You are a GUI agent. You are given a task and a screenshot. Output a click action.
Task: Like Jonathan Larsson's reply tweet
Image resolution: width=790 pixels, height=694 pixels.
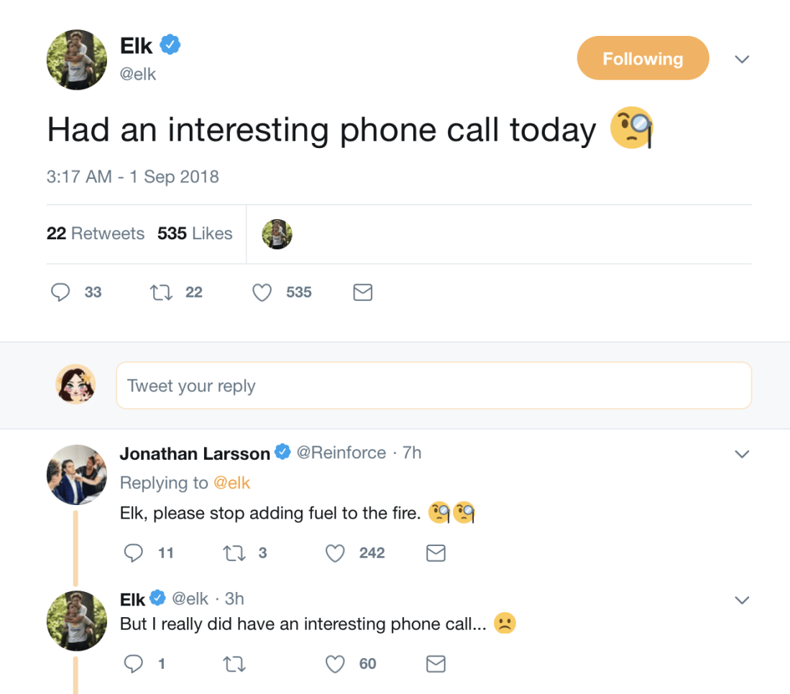pos(335,552)
